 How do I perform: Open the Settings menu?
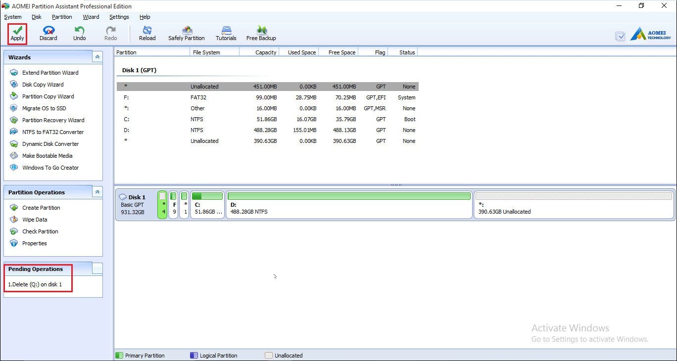(119, 17)
